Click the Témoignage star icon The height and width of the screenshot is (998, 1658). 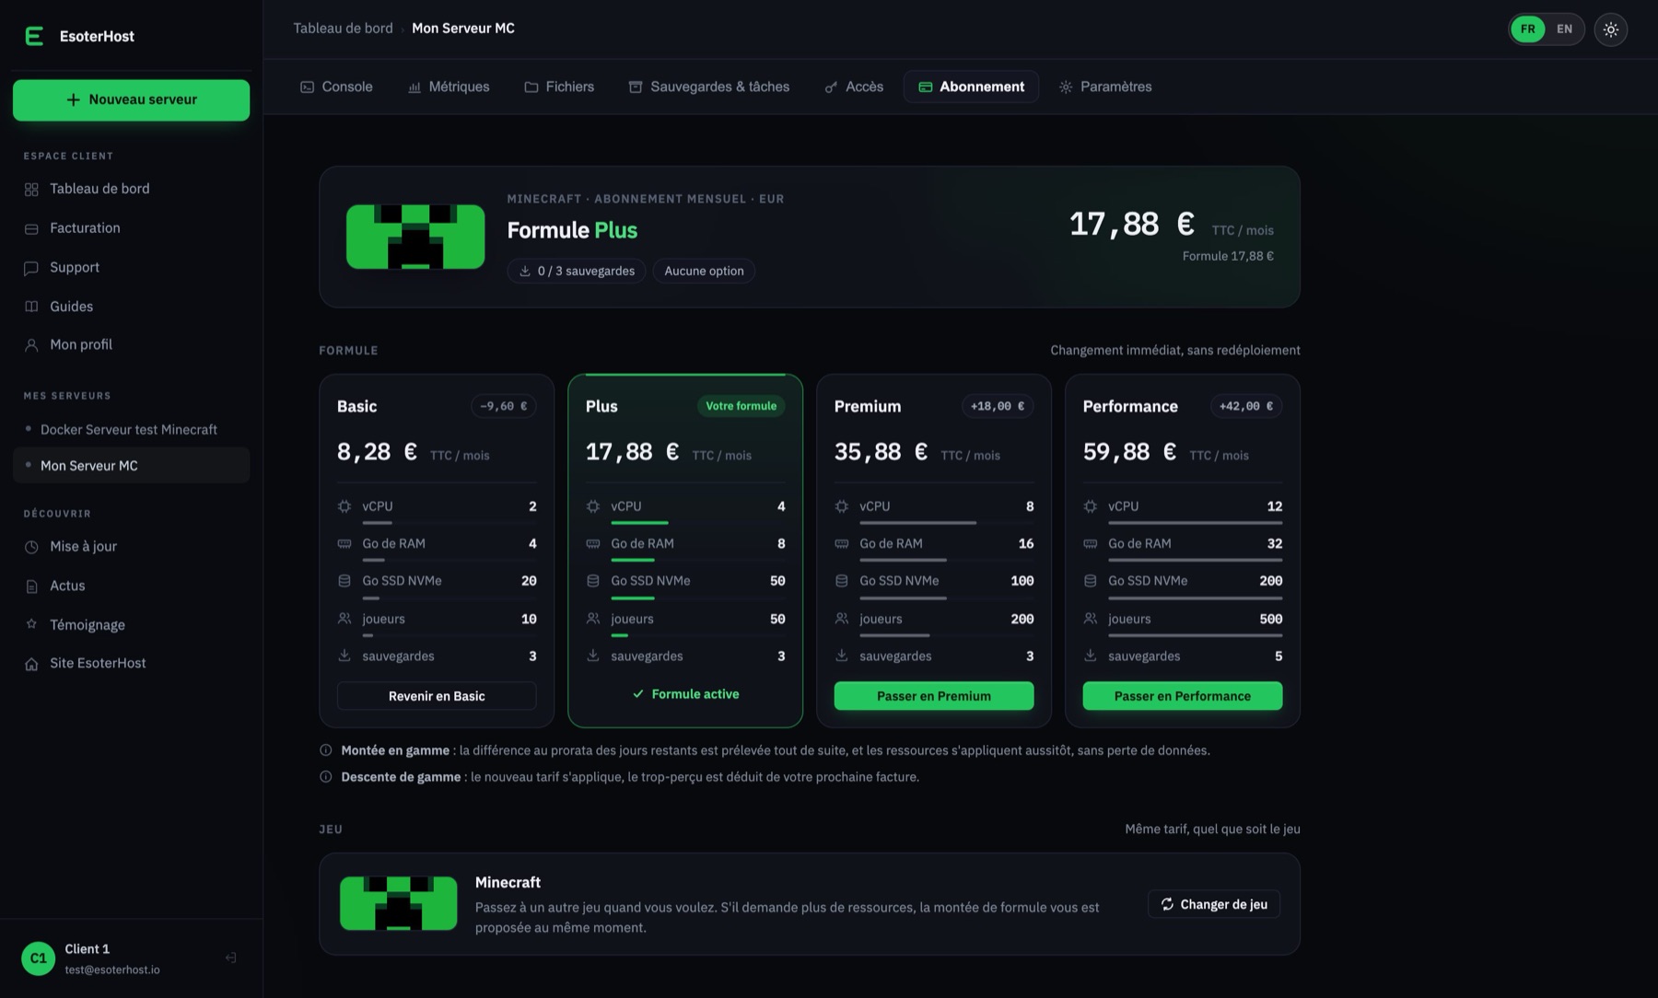pyautogui.click(x=31, y=624)
